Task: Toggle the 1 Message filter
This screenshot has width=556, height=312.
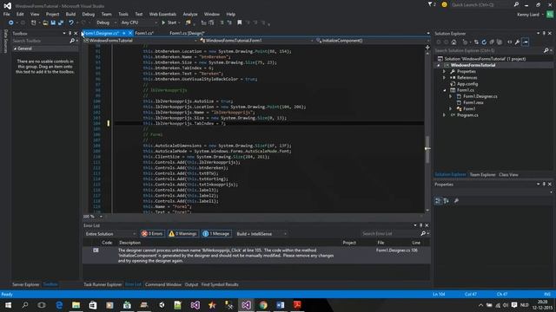Action: tap(216, 234)
